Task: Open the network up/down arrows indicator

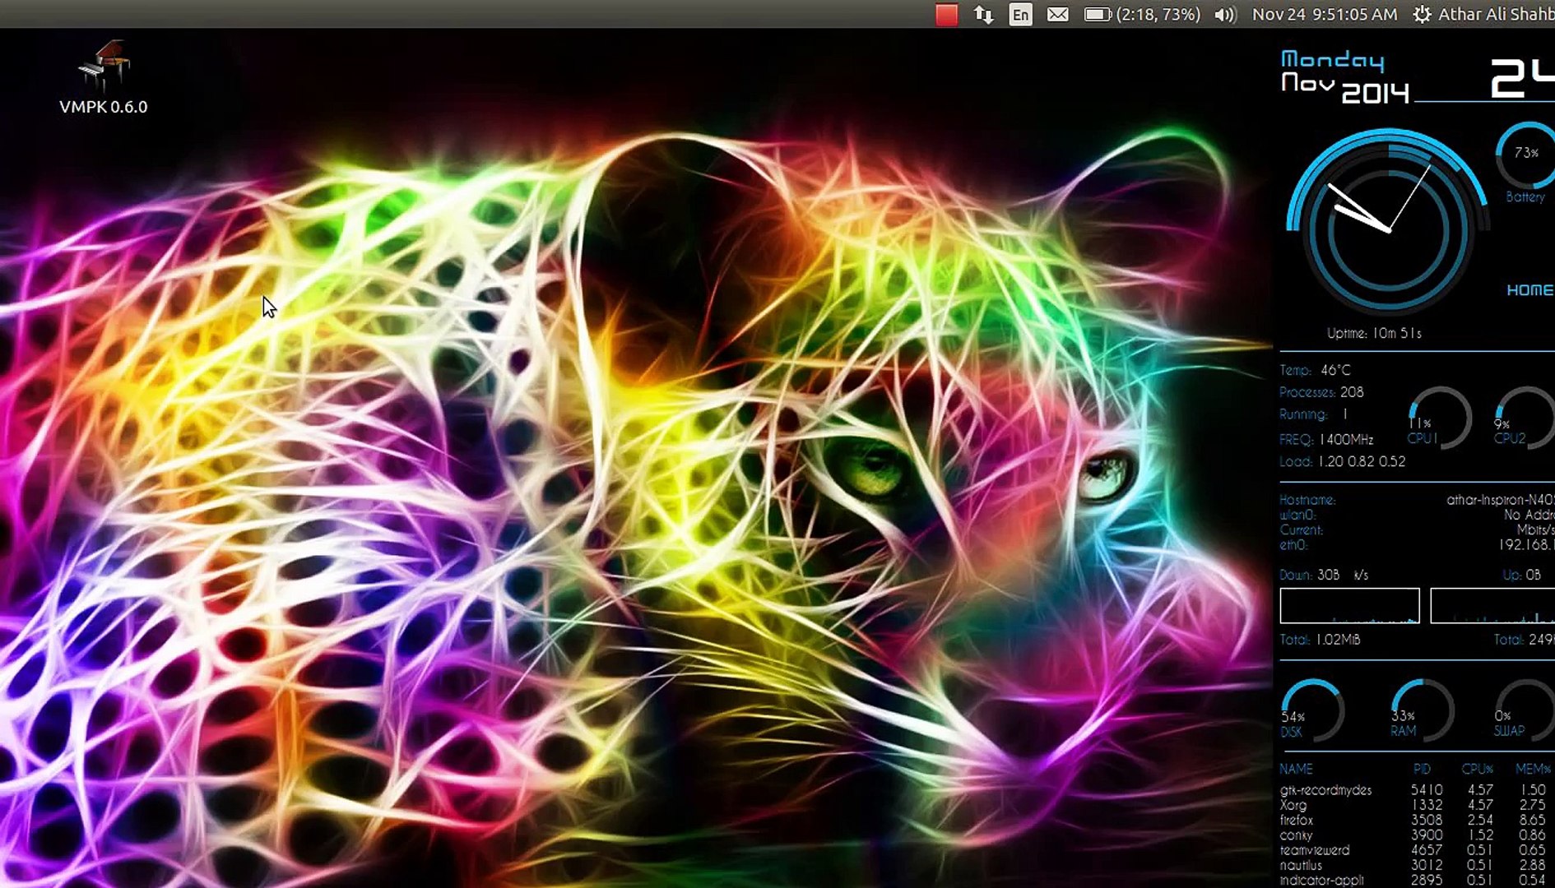Action: pos(983,14)
